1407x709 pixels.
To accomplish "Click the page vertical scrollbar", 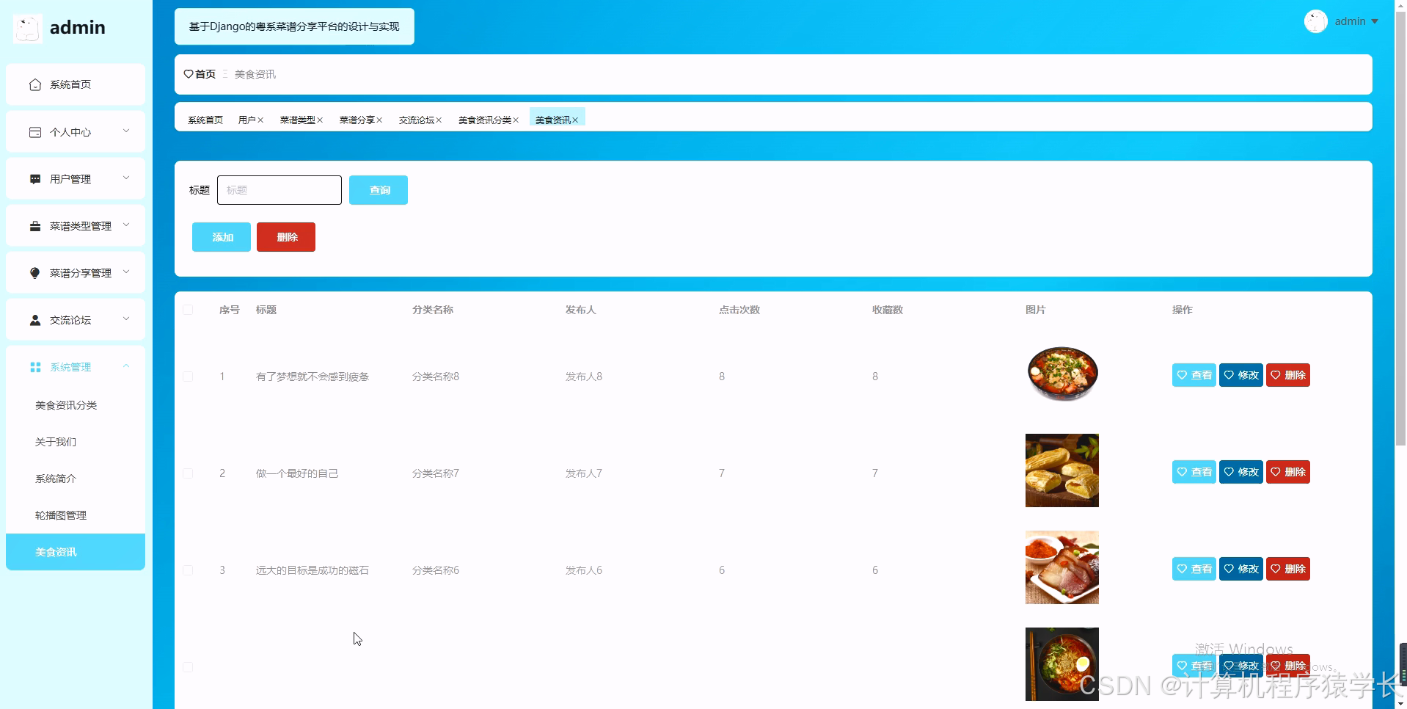I will 1400,228.
